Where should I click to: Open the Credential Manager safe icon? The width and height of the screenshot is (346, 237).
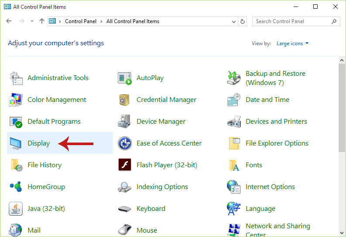click(124, 100)
